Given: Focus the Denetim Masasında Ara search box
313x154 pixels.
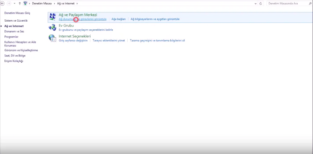Looking at the screenshot, I should coord(286,3).
